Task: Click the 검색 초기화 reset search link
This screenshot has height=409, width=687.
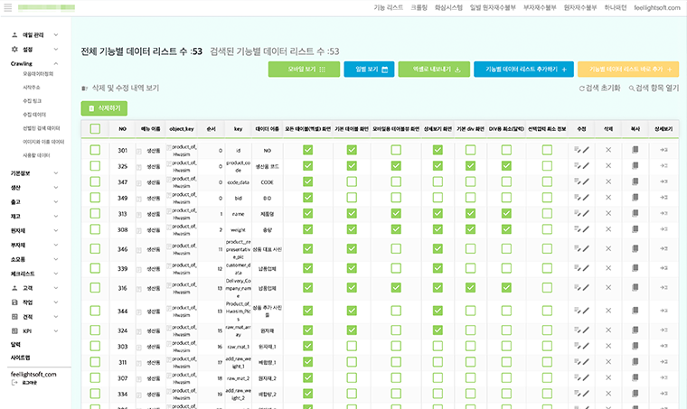Action: tap(599, 88)
